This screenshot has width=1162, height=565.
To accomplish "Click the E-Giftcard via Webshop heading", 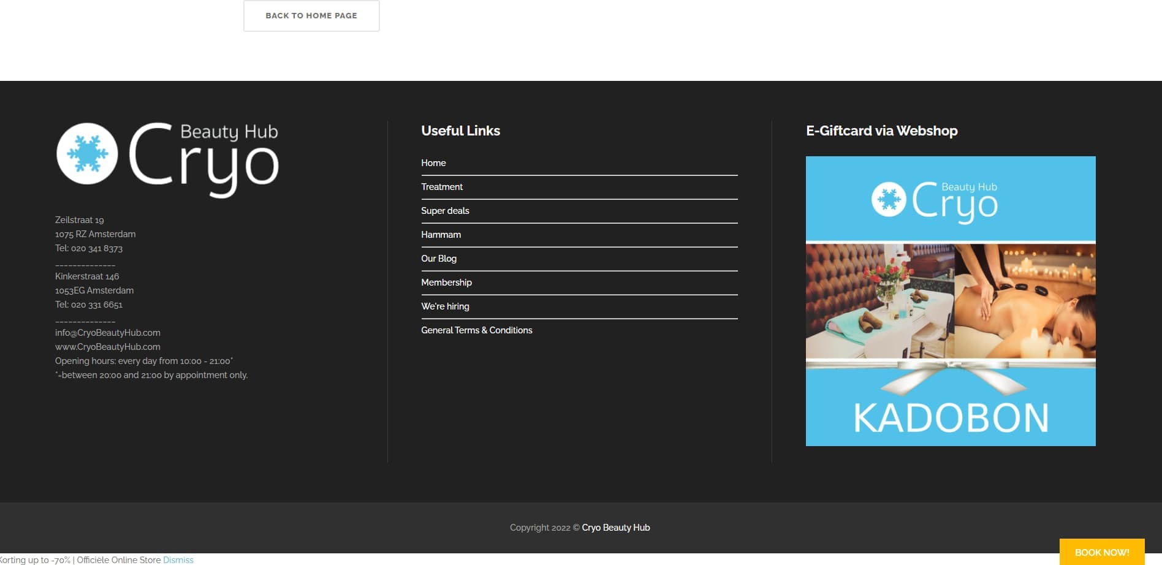I will click(x=882, y=131).
